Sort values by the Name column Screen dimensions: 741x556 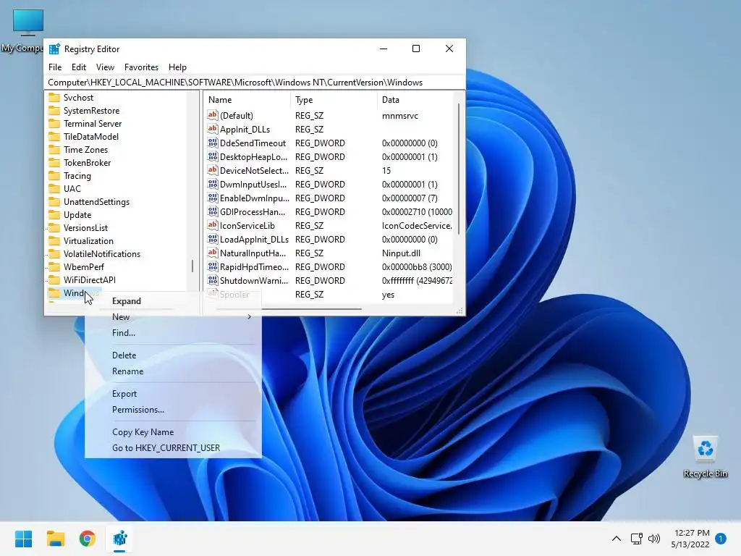click(247, 100)
